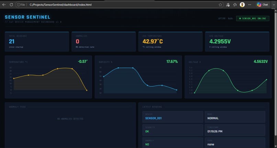Click the last point on voltage chart
The image size is (277, 148).
pos(267,80)
